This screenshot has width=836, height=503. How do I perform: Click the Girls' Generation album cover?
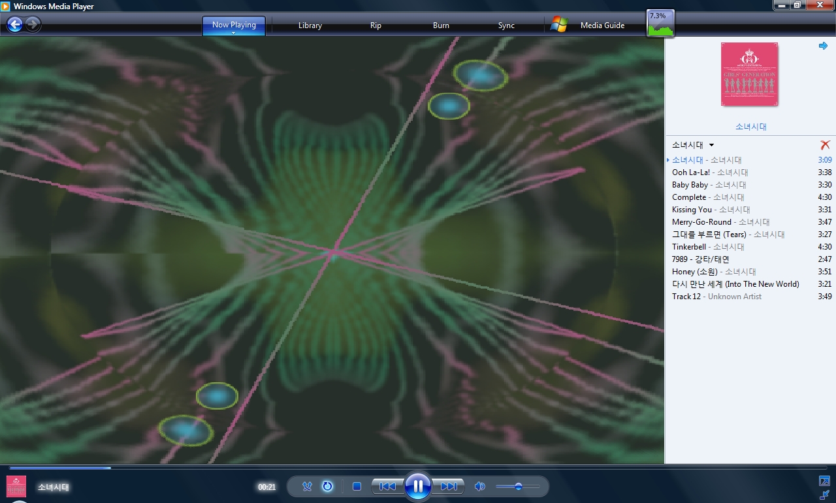tap(750, 74)
